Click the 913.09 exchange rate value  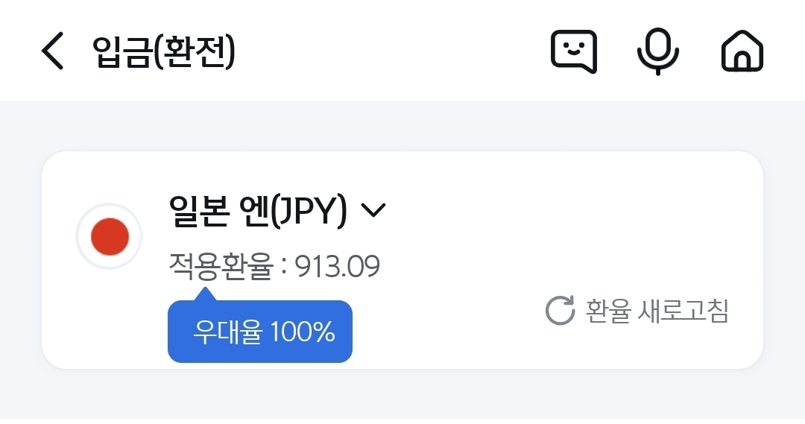[x=338, y=265]
